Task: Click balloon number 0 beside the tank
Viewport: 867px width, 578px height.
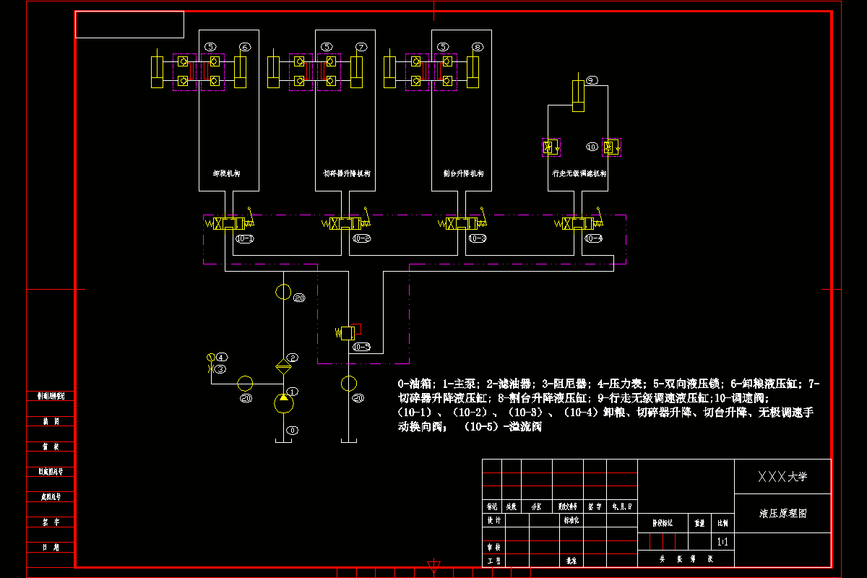Action: tap(293, 430)
